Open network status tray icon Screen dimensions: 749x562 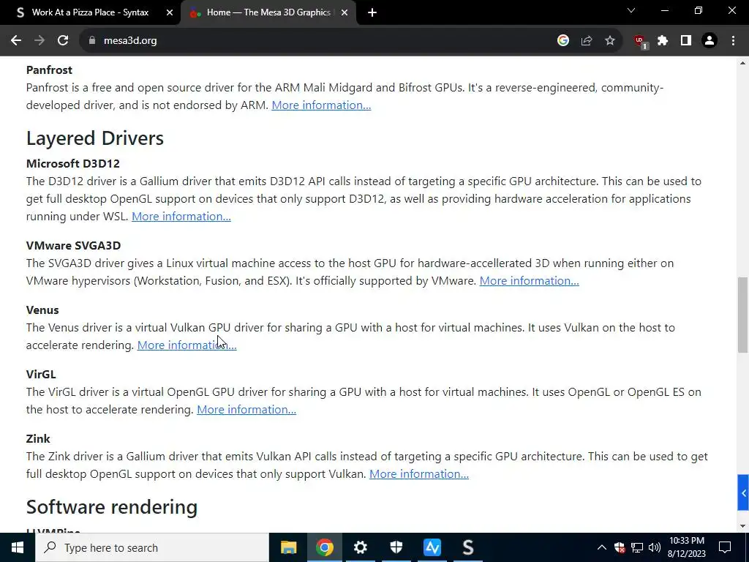click(637, 547)
